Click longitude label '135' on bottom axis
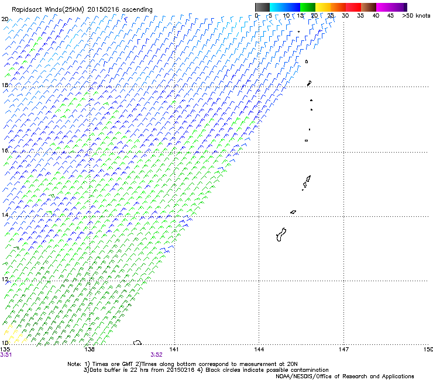Viewport: 433px width, 380px height. (5, 350)
